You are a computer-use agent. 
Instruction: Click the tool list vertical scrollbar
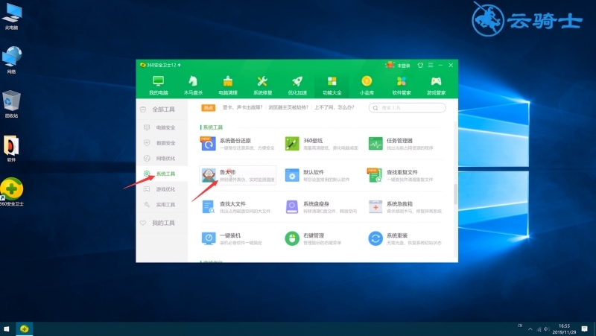455,194
